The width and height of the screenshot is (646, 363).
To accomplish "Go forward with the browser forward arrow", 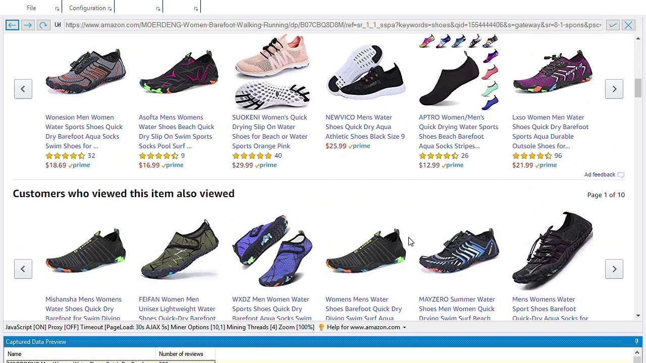I will coord(28,25).
